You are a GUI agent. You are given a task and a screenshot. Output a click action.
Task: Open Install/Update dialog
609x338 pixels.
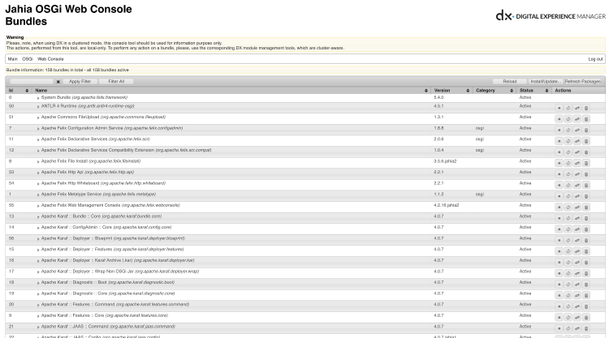(545, 81)
